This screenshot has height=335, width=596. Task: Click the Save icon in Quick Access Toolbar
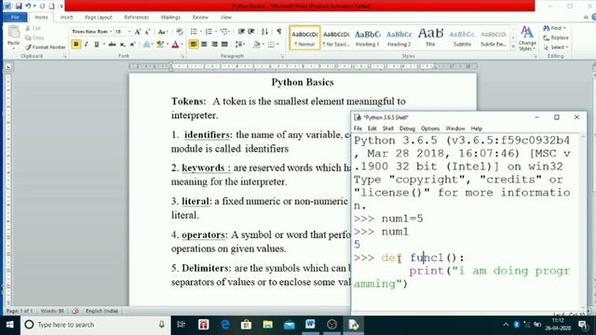[x=19, y=7]
